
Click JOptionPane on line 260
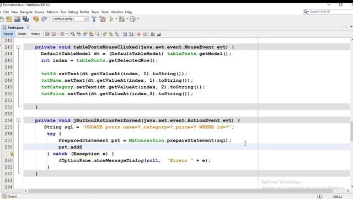click(75, 160)
